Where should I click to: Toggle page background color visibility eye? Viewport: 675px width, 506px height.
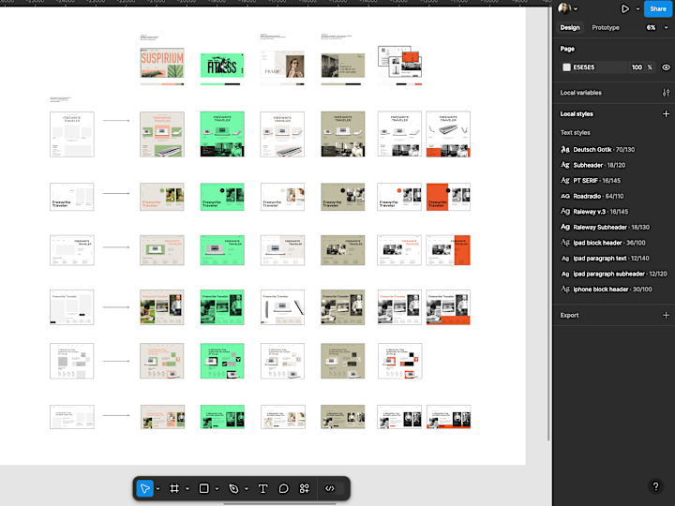pos(666,67)
